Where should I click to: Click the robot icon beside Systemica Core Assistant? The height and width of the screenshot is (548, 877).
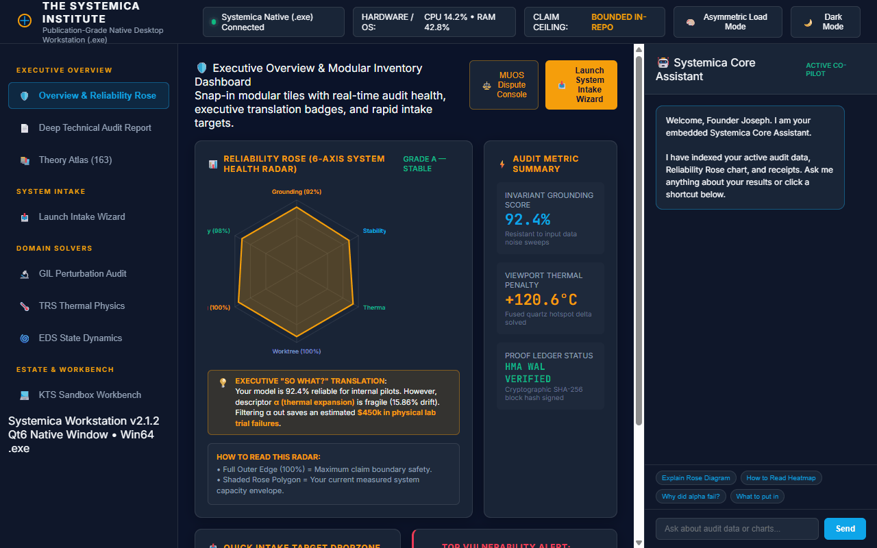click(663, 62)
